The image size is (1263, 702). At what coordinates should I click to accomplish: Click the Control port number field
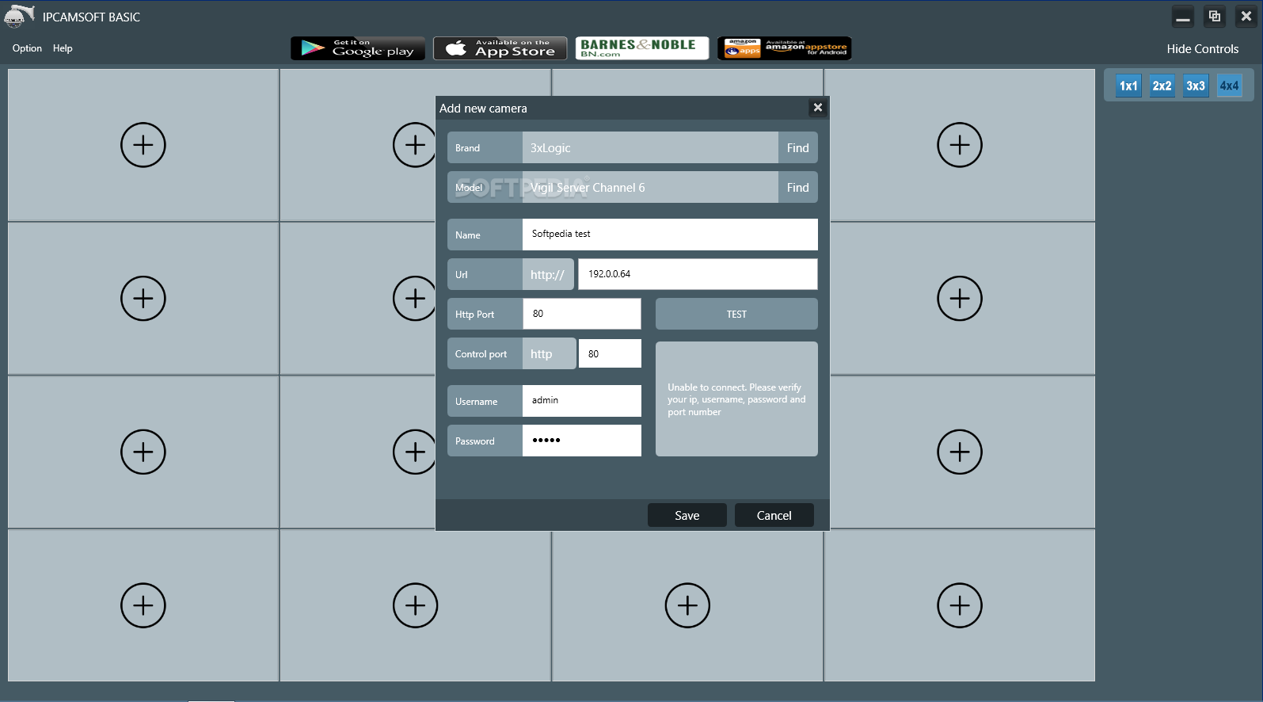tap(610, 353)
